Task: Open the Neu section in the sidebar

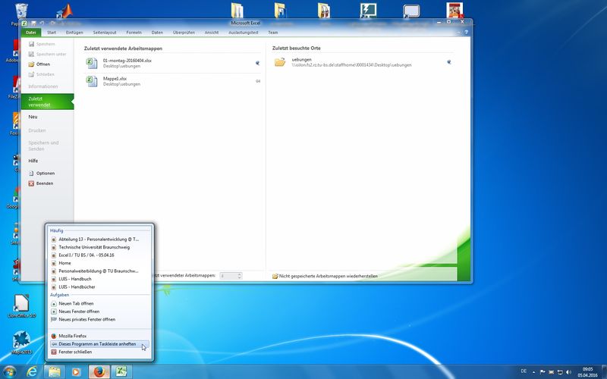Action: [33, 117]
